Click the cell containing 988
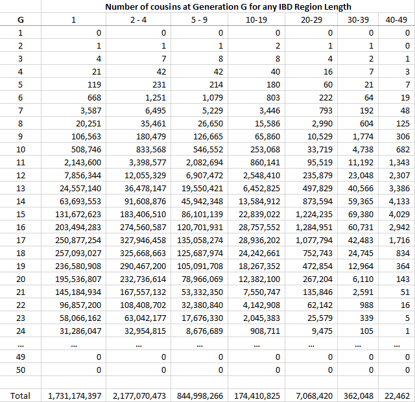The image size is (415, 402). [x=358, y=305]
